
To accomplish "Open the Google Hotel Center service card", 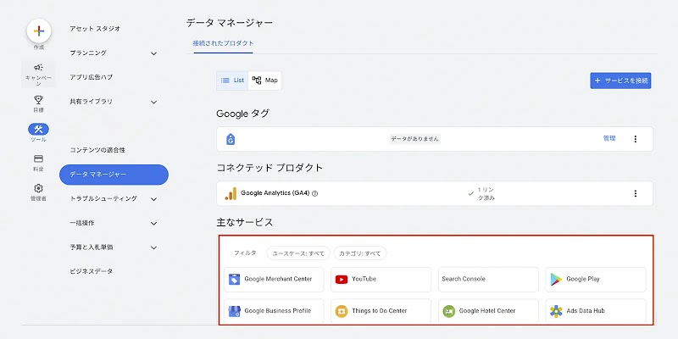I will click(x=488, y=311).
